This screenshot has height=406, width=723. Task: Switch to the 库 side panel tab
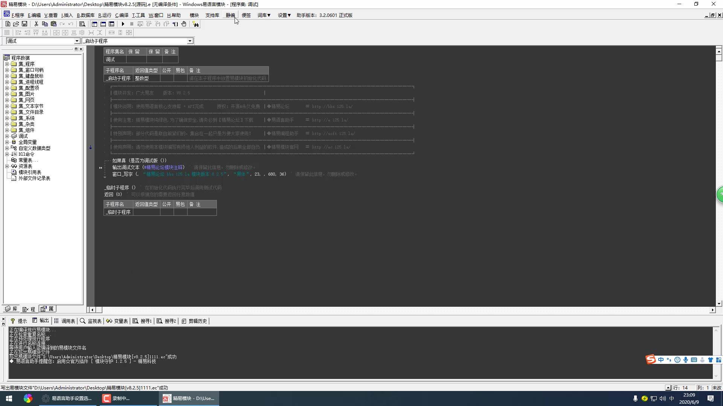point(11,309)
